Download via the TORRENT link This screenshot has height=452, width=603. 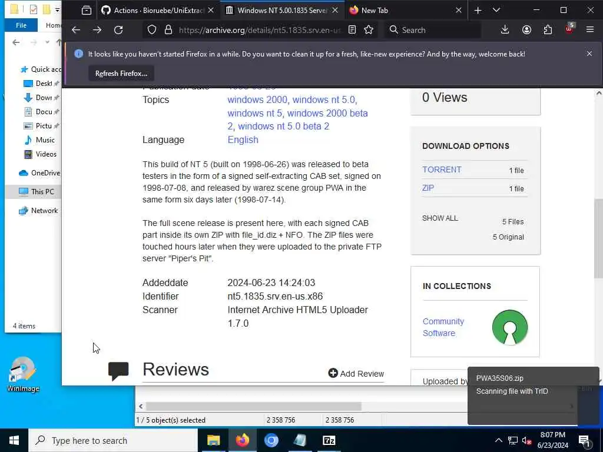click(x=442, y=169)
